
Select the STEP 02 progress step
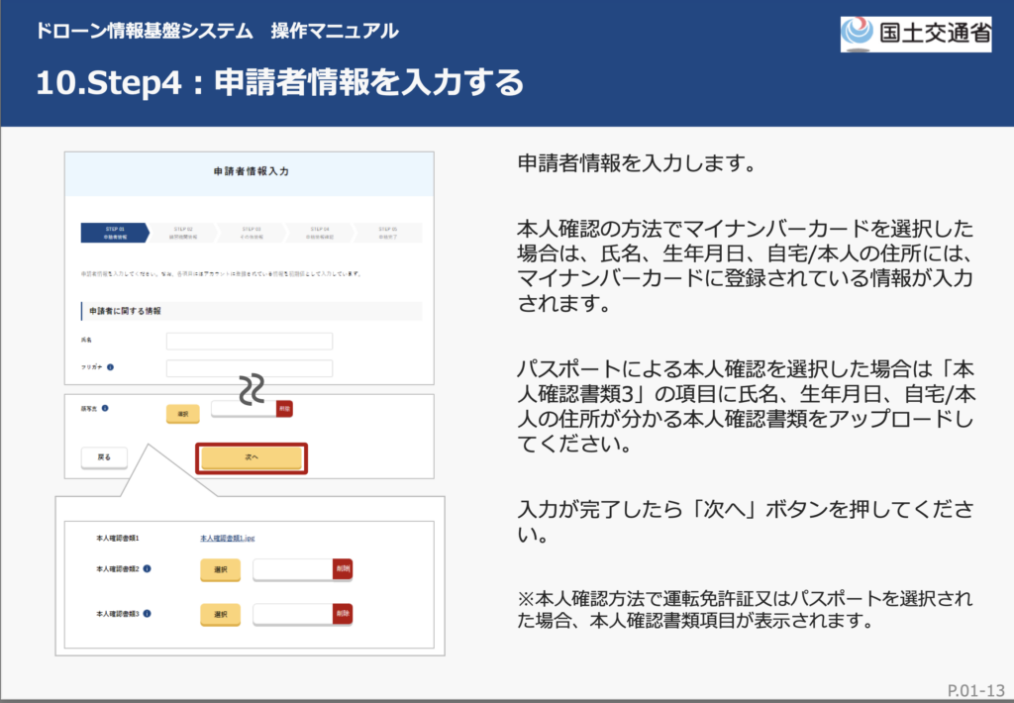click(183, 233)
